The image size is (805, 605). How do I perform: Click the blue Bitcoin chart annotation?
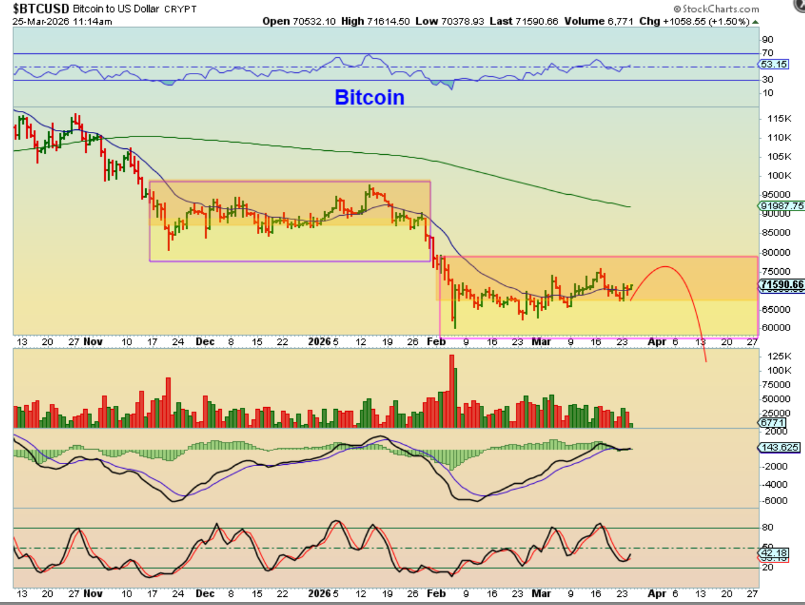369,97
